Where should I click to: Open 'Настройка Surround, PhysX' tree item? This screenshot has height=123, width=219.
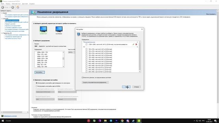[13, 39]
